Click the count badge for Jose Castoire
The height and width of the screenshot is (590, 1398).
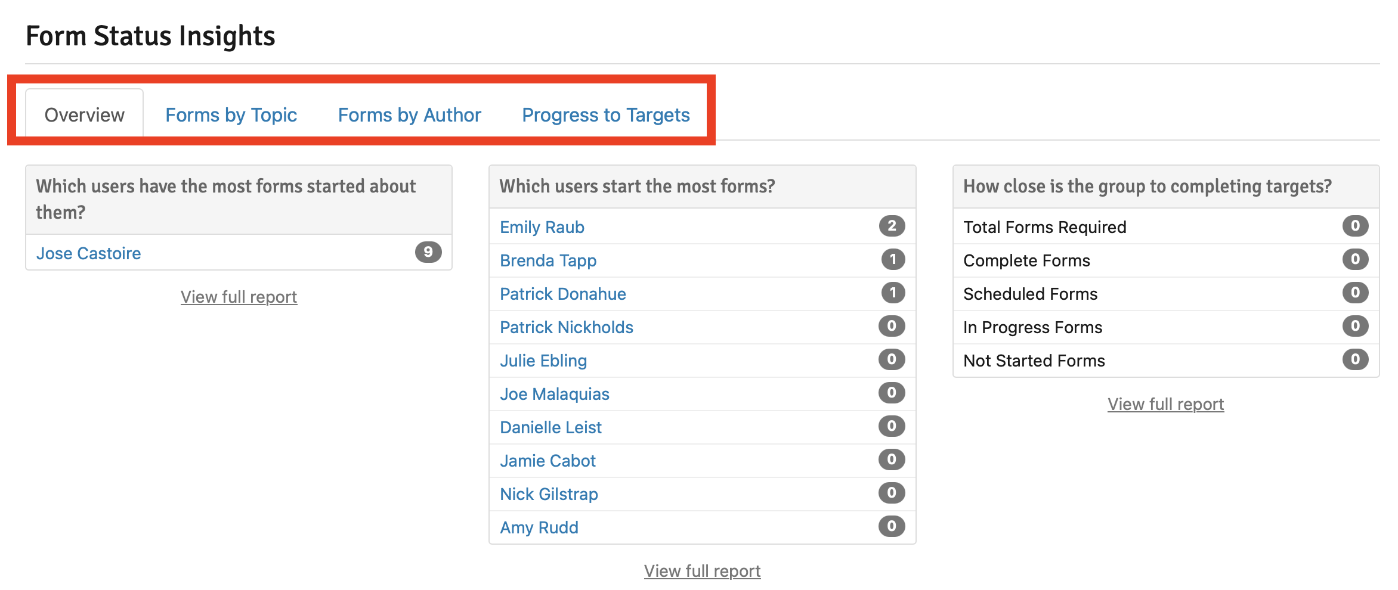(x=428, y=252)
